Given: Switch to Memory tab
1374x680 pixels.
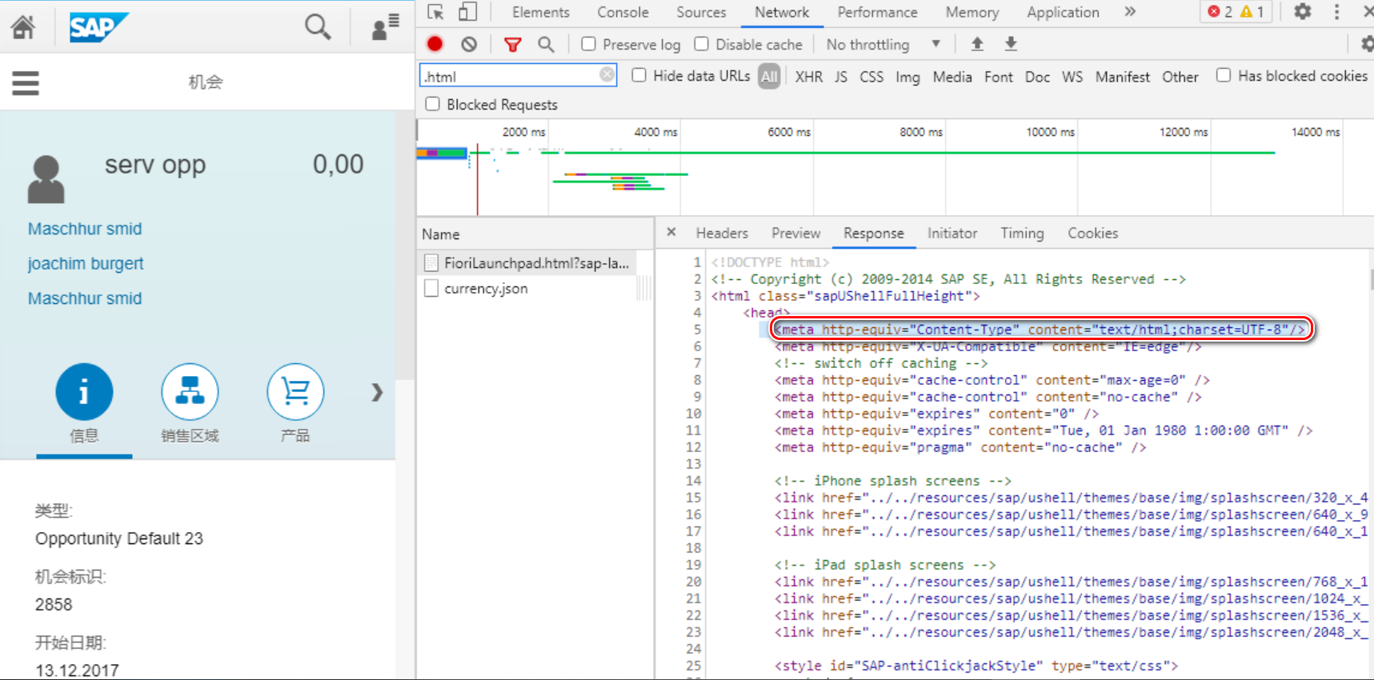Looking at the screenshot, I should tap(972, 12).
